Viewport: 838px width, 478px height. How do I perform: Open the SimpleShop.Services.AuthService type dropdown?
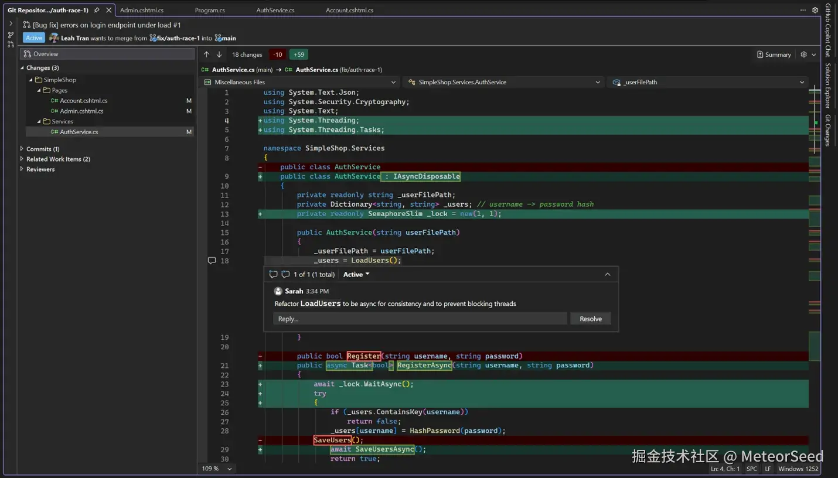[x=504, y=82]
